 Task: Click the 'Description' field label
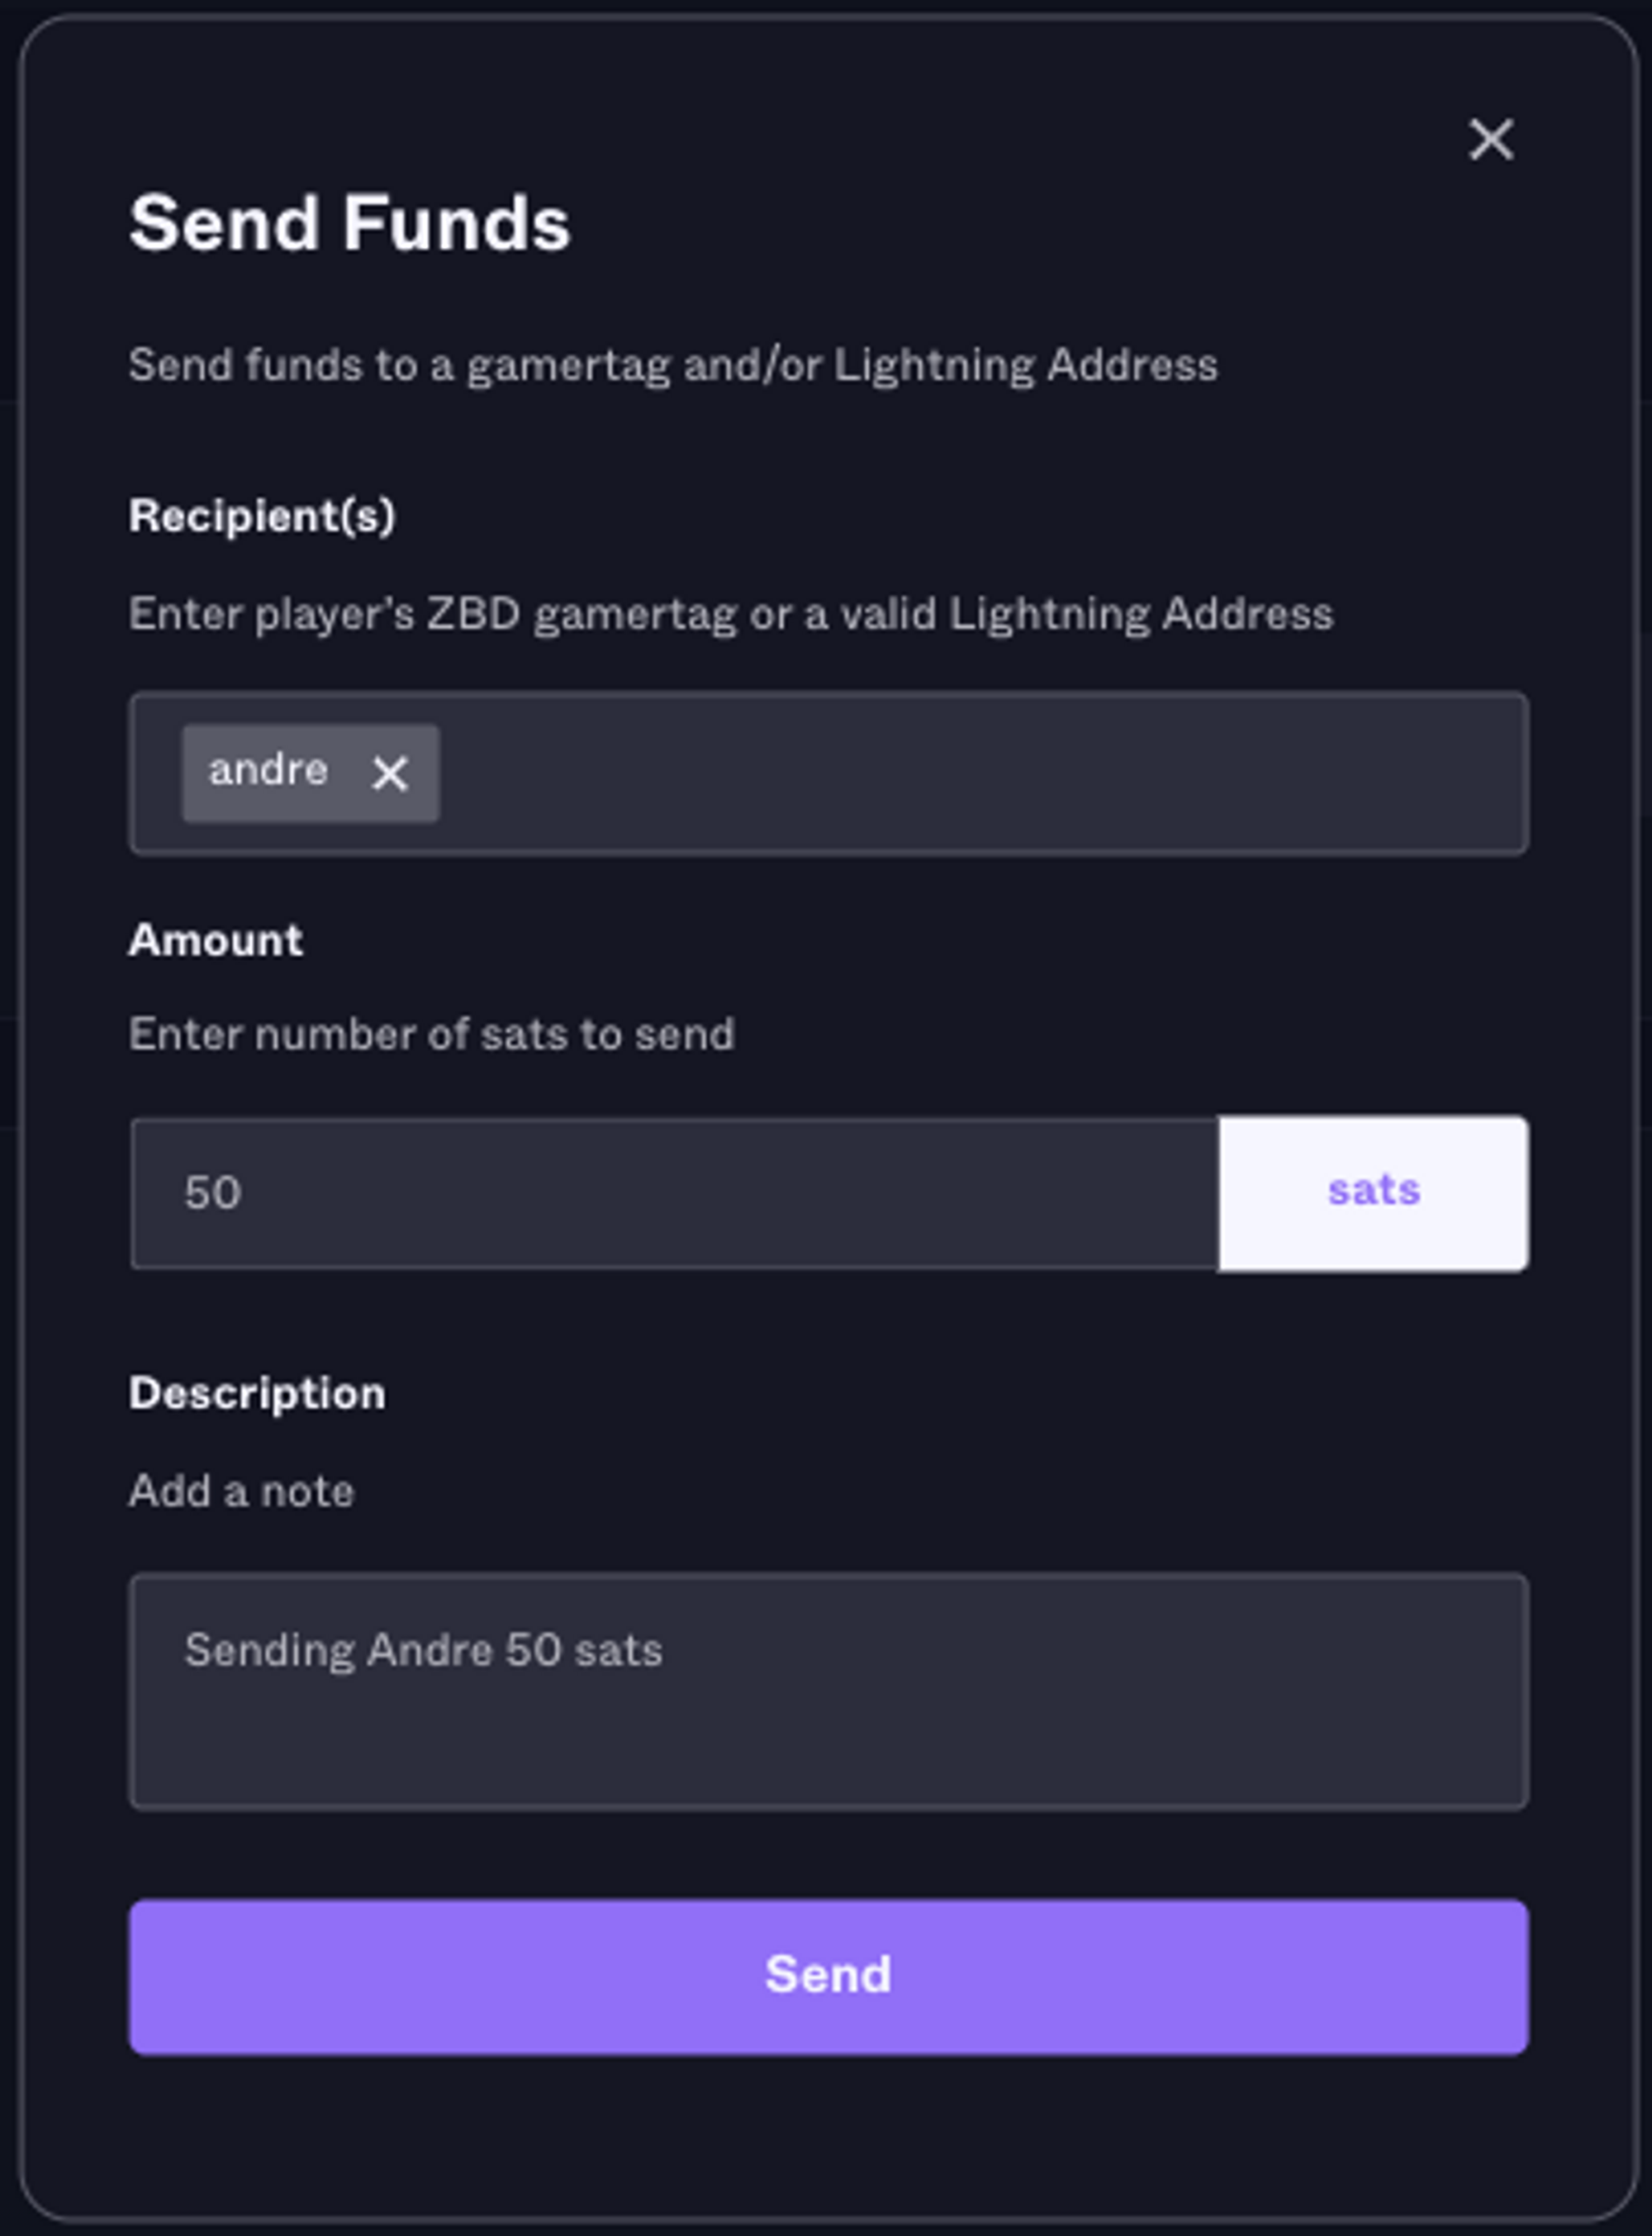(257, 1394)
